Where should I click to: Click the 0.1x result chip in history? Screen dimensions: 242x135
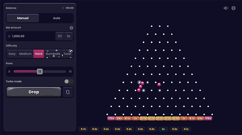coord(186,129)
